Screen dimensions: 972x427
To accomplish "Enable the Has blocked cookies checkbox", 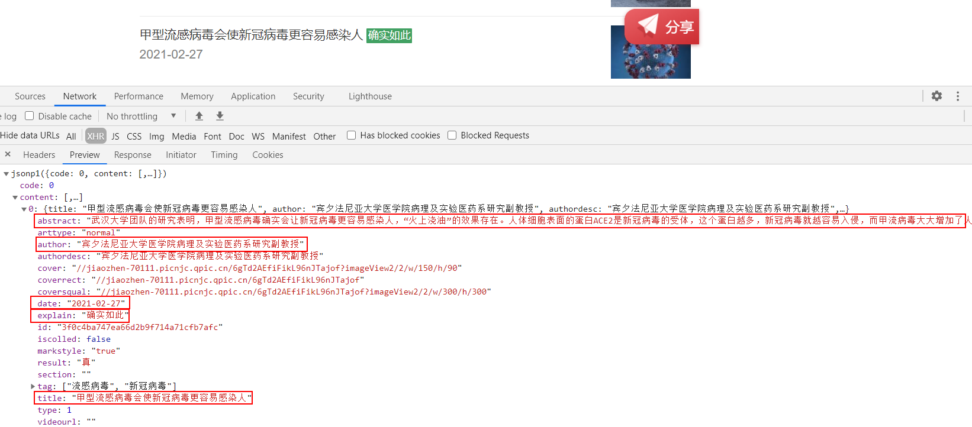I will click(351, 135).
